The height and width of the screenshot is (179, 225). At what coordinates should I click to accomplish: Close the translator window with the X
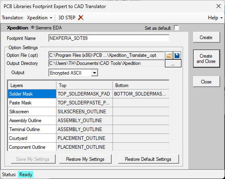[219, 6]
